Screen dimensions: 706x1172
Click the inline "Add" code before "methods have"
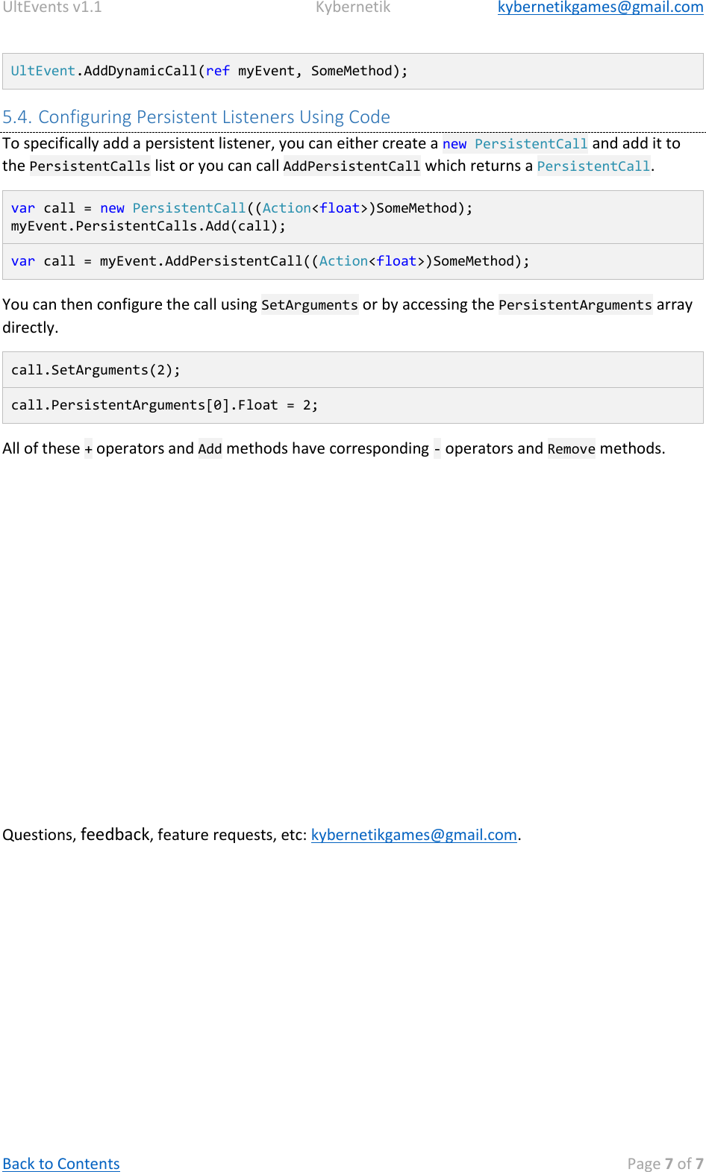coord(210,449)
